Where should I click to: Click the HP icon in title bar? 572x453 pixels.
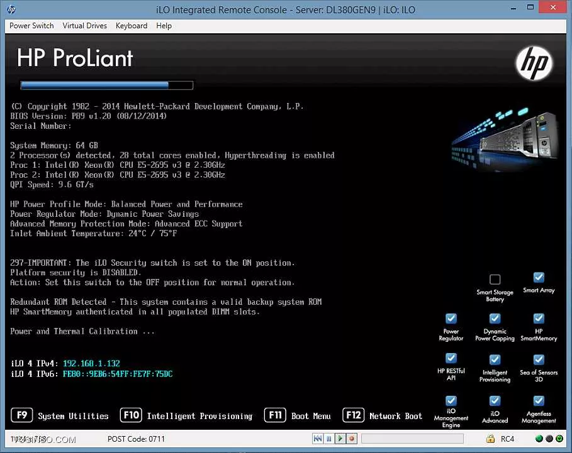[11, 9]
